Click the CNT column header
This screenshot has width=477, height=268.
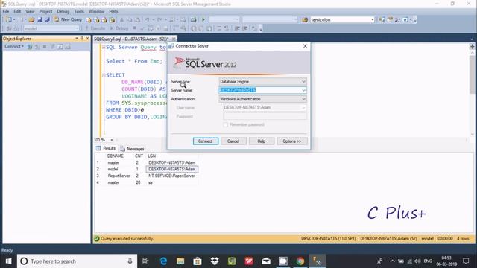(x=139, y=156)
